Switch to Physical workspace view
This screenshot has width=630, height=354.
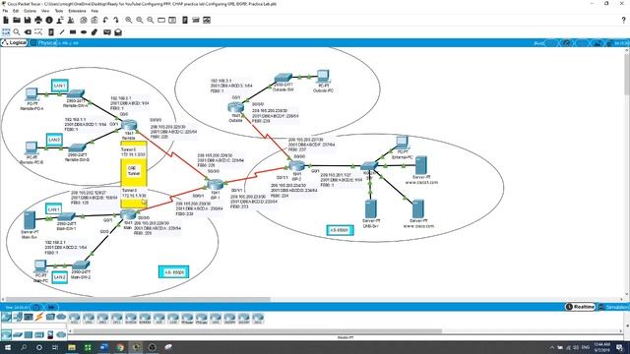(43, 42)
